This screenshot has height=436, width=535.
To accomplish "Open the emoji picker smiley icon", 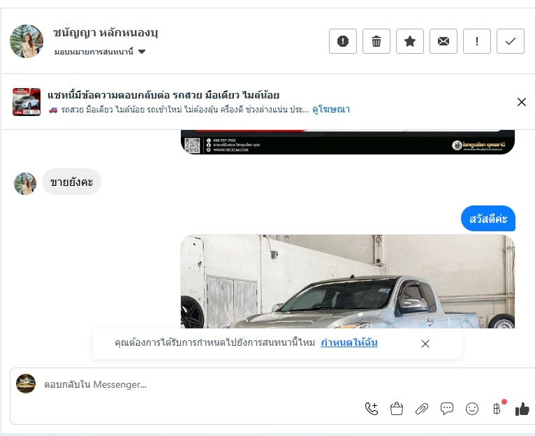I will pos(472,408).
